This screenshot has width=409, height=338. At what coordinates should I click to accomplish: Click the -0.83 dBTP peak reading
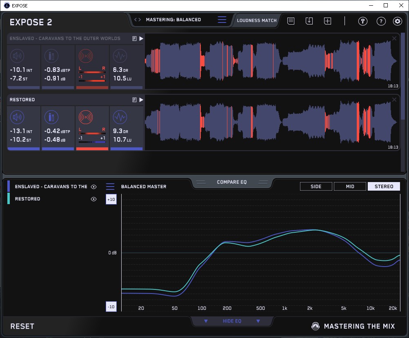[x=57, y=70]
